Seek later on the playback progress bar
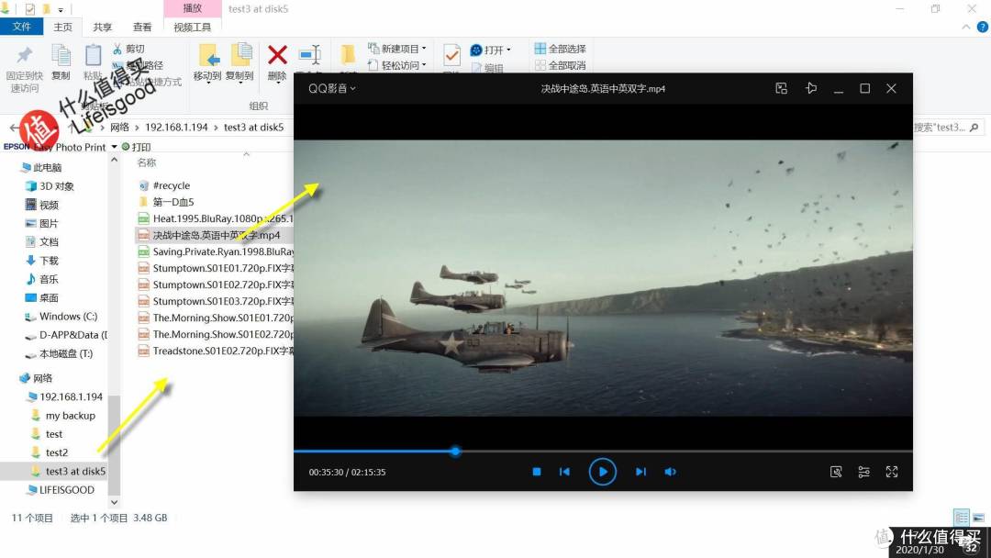The width and height of the screenshot is (991, 558). 686,452
